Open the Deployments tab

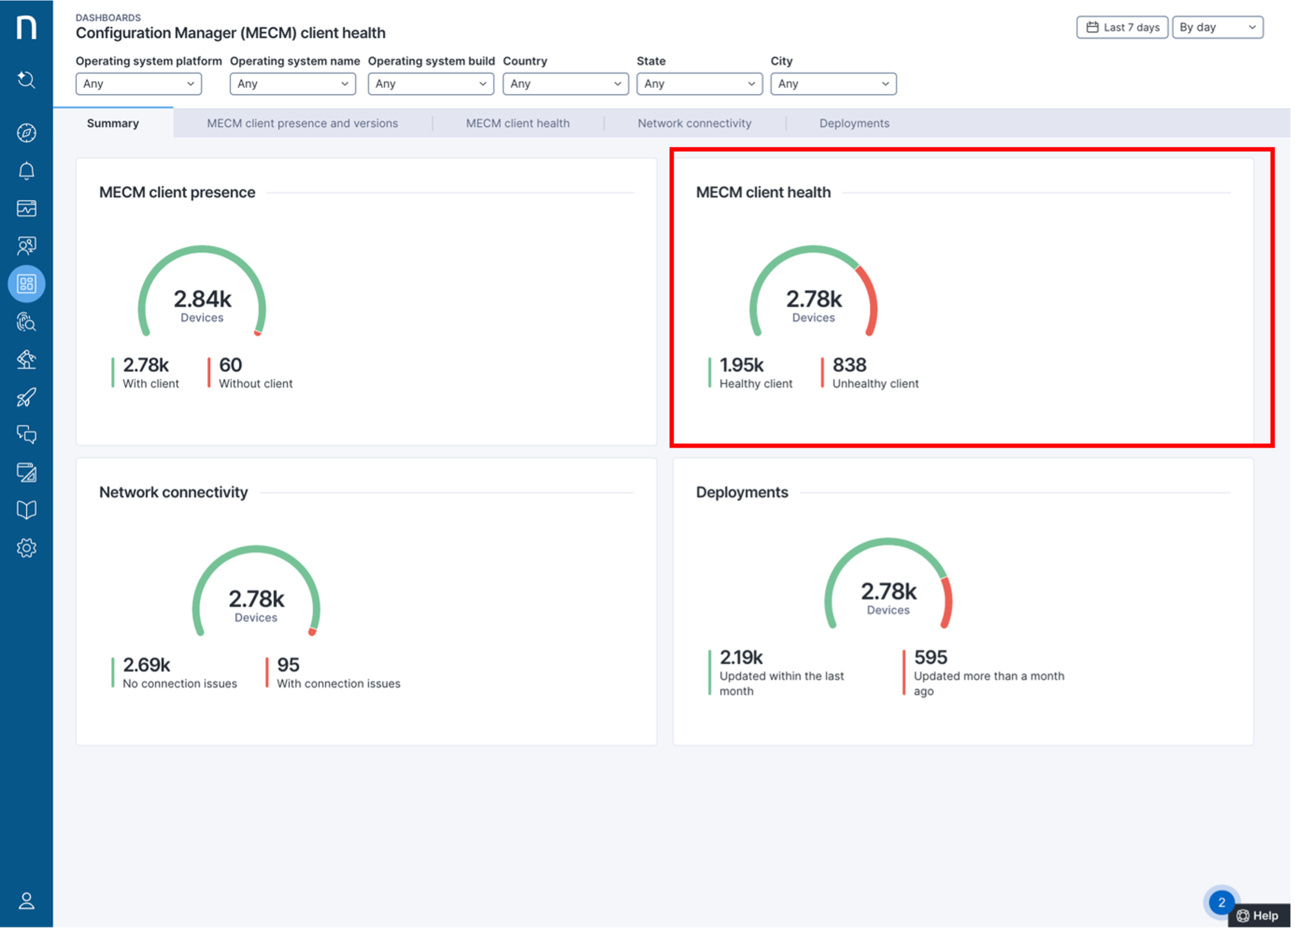(x=854, y=123)
